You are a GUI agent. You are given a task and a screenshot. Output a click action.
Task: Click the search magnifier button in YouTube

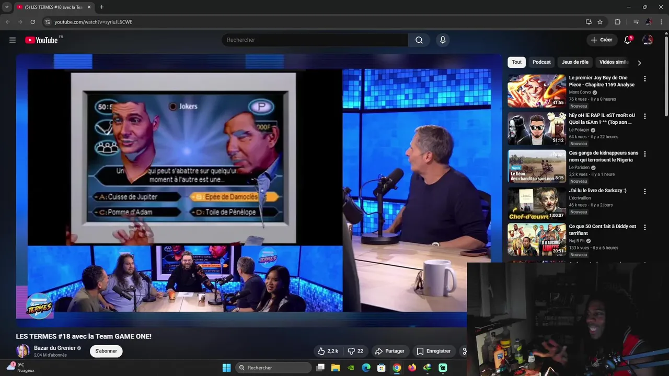point(419,40)
